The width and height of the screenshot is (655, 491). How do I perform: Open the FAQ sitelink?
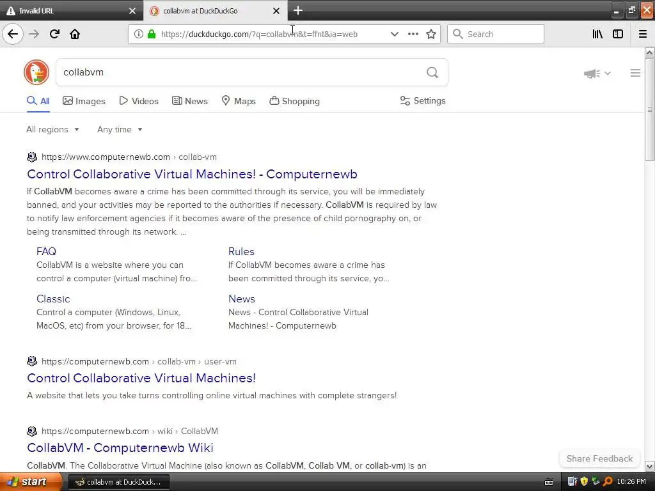(46, 251)
